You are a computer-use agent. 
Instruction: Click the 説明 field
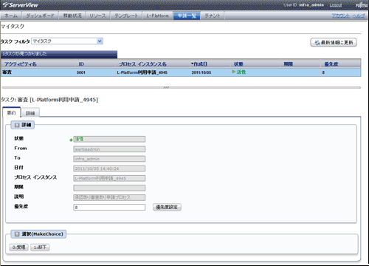tap(109, 197)
